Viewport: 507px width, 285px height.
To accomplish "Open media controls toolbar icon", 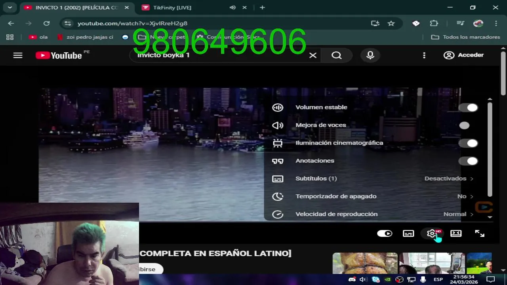I will [x=460, y=23].
